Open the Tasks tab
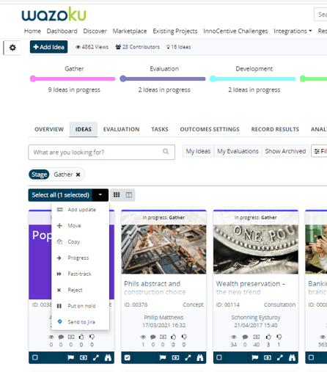The width and height of the screenshot is (327, 372). 160,129
